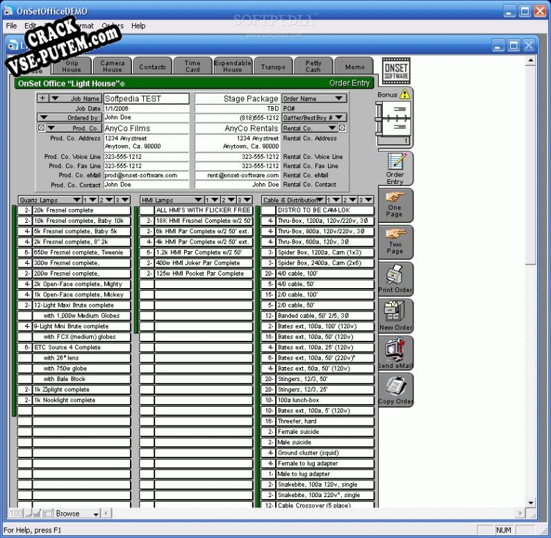
Task: Click the vertical scrollbar thumb
Action: point(531,165)
